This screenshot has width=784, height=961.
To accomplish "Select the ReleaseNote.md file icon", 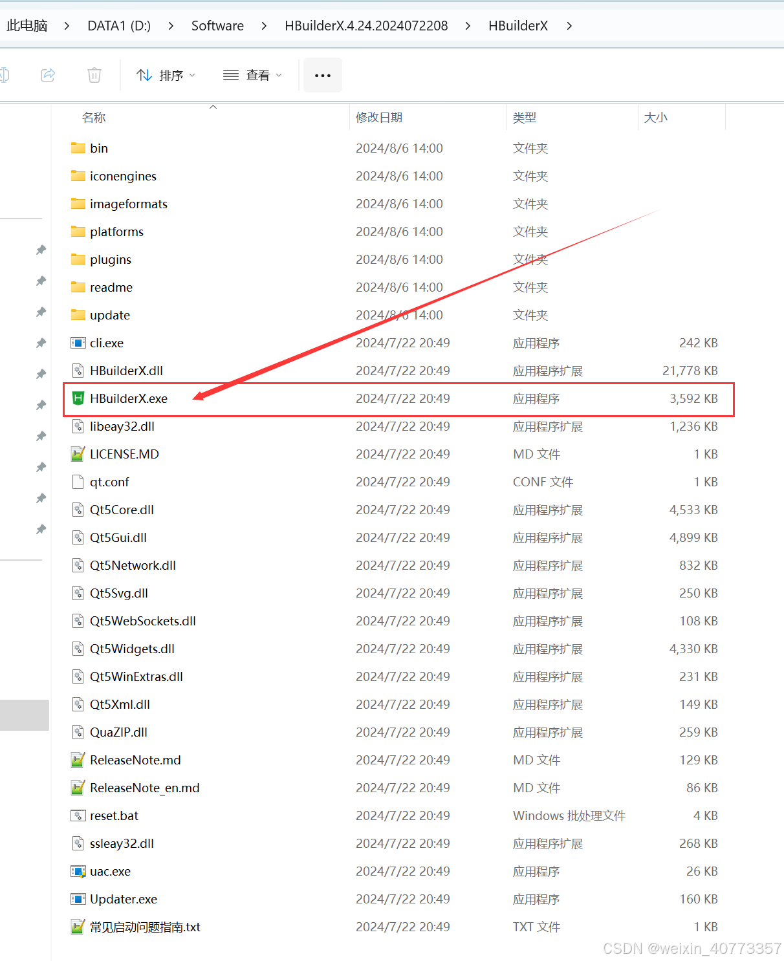I will pyautogui.click(x=78, y=760).
